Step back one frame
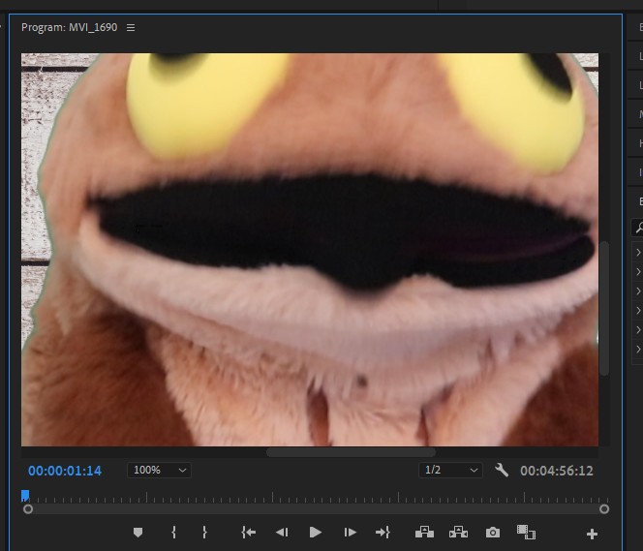The height and width of the screenshot is (551, 643). (282, 533)
